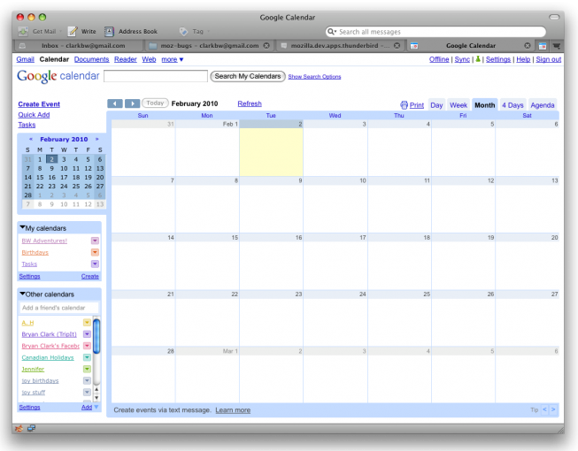This screenshot has height=451, width=578.
Task: Switch to Agenda view tab
Action: click(x=543, y=105)
